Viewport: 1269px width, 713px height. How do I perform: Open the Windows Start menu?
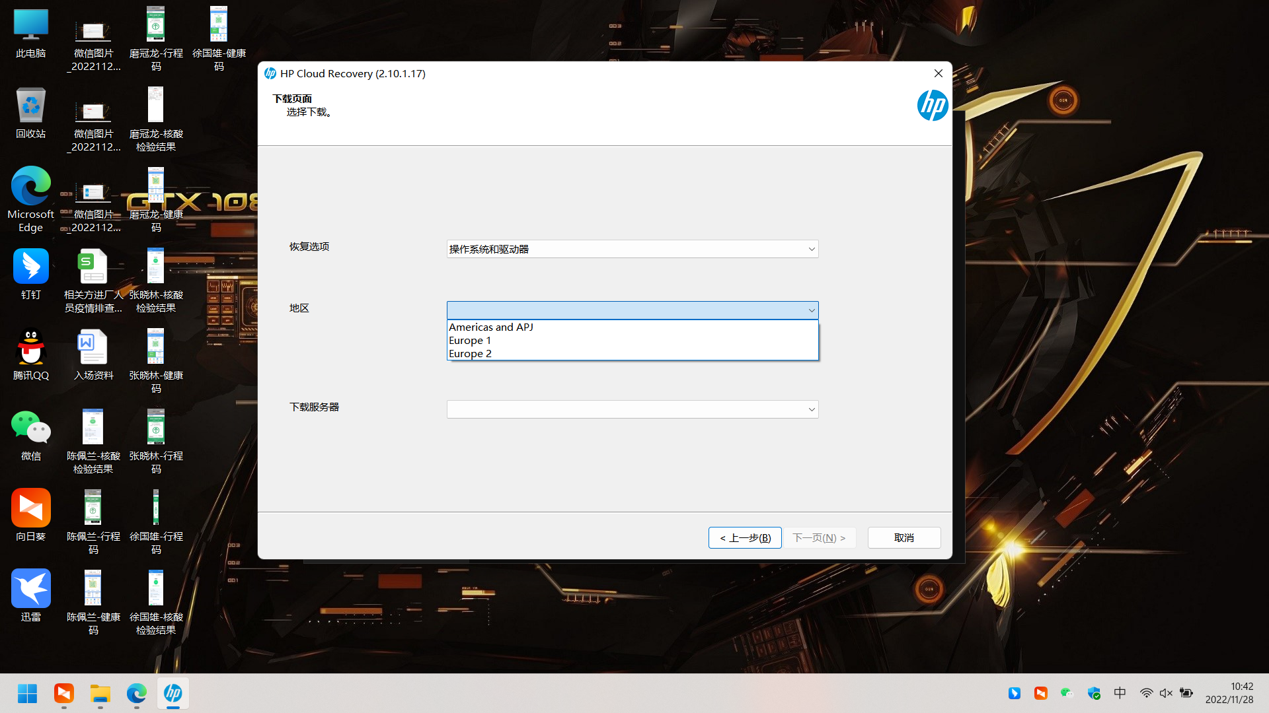point(27,693)
